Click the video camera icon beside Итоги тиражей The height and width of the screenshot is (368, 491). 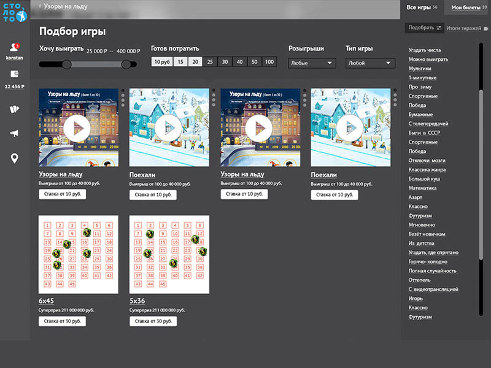point(485,28)
